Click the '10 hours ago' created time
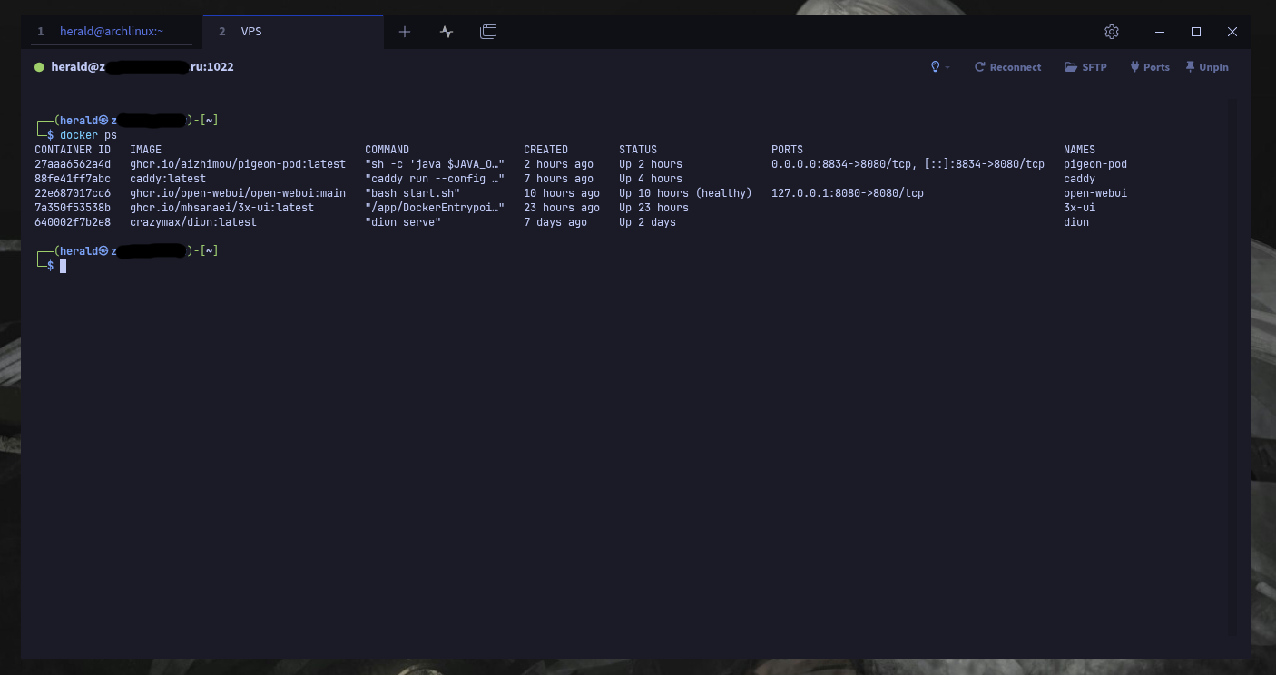Viewport: 1276px width, 675px height. click(x=562, y=193)
